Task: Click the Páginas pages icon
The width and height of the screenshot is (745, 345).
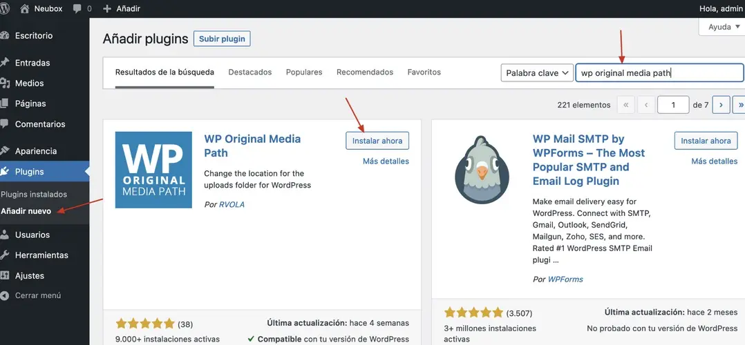Action: (5, 103)
